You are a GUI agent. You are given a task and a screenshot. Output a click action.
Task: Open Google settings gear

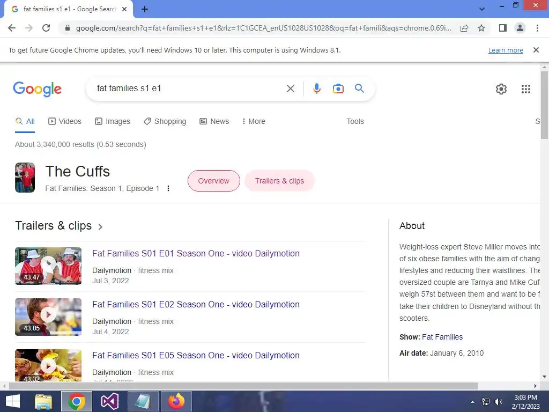coord(501,89)
